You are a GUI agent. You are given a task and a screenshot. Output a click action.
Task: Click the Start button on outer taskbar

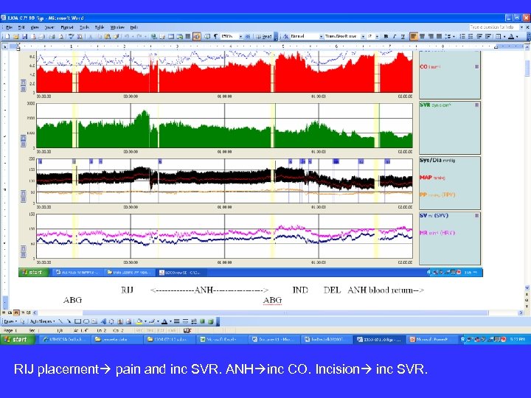click(17, 339)
